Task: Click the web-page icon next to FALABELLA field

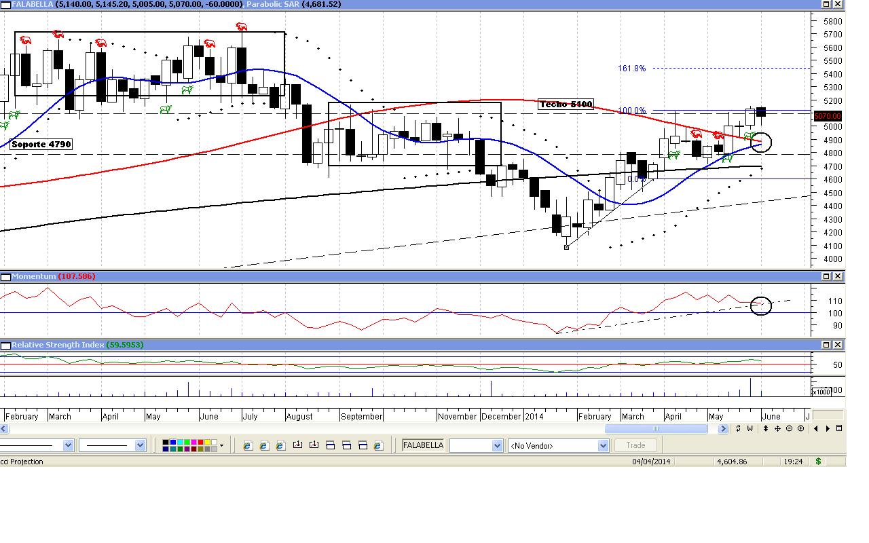Action: pos(378,445)
